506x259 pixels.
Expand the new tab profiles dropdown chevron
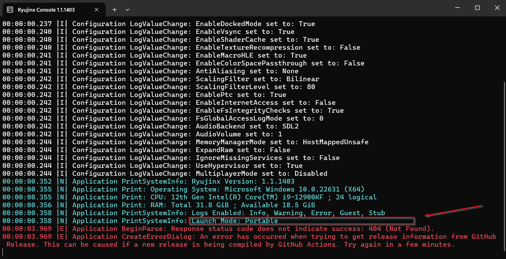(x=127, y=10)
